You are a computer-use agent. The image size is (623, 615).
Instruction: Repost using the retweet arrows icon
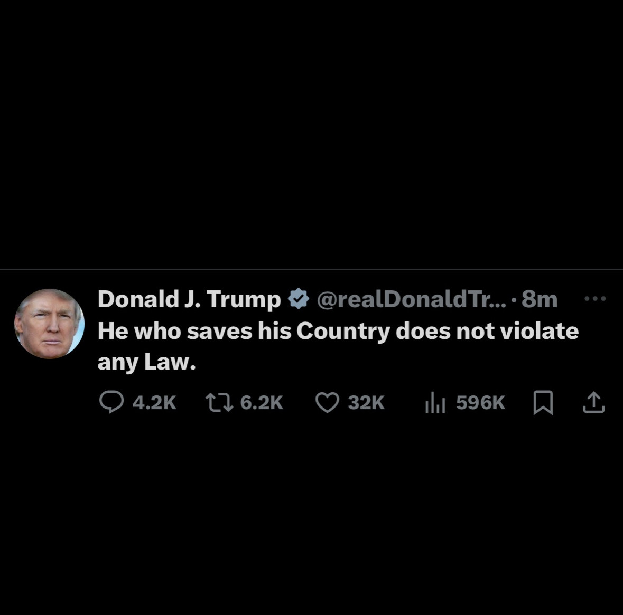pos(219,402)
